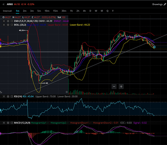Toggle dark mode moon icon

click(1, 92)
